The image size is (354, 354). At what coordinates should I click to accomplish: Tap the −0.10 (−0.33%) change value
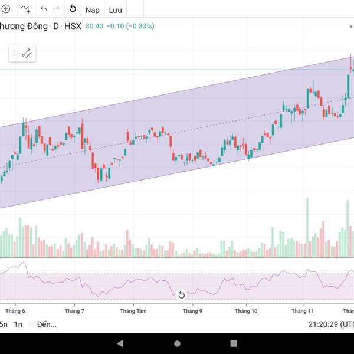[x=130, y=26]
